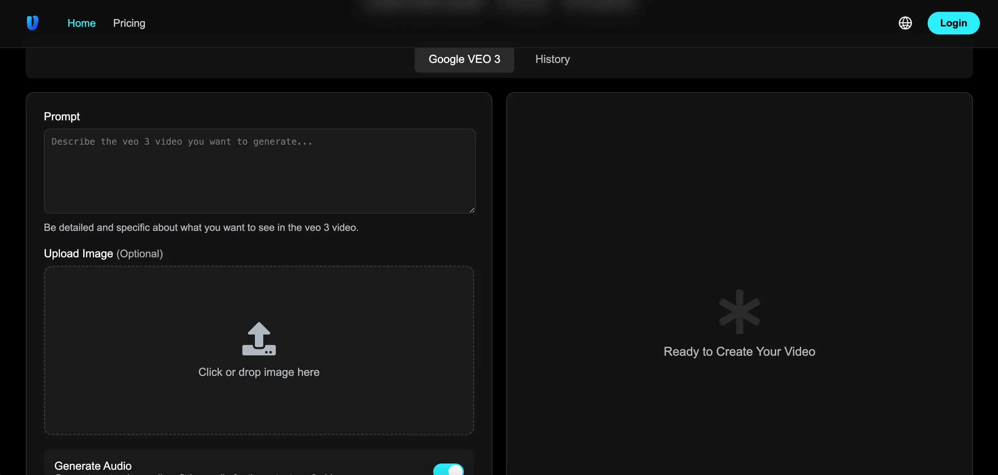Screen dimensions: 998x475
Task: Switch to the History tab
Action: coord(553,59)
